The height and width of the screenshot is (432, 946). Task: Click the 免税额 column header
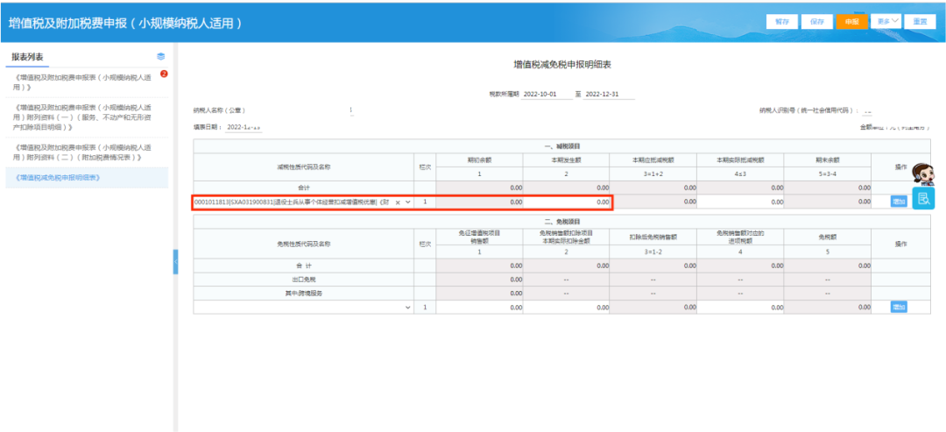point(827,237)
